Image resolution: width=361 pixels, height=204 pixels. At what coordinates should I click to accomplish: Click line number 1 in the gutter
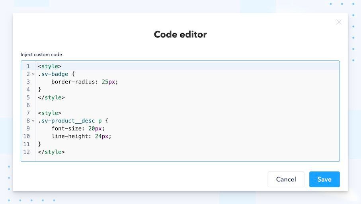(28, 66)
